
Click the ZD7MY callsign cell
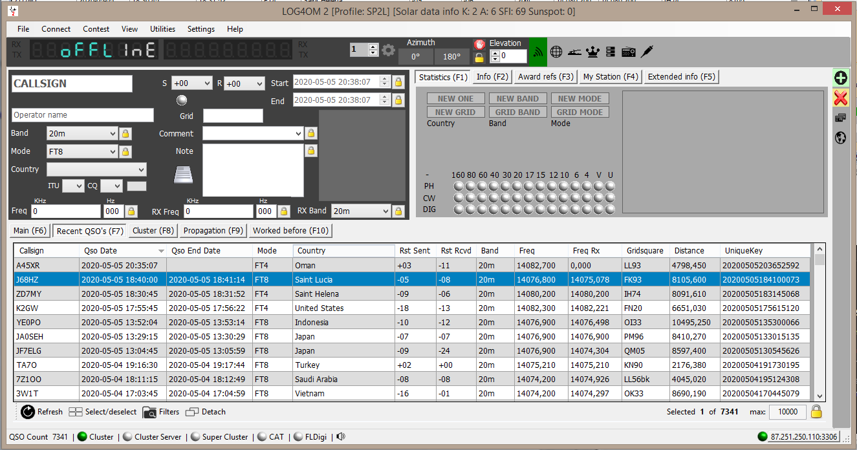click(x=46, y=294)
